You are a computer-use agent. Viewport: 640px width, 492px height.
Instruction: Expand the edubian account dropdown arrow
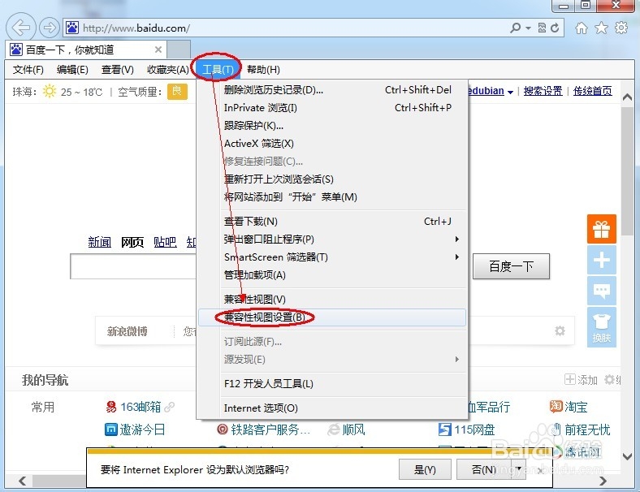pos(510,93)
